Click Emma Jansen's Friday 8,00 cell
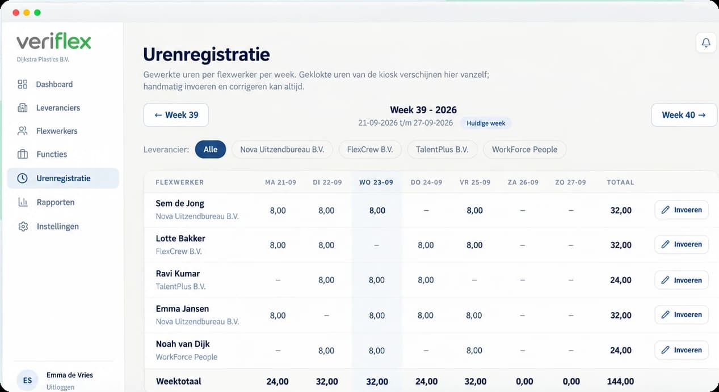The width and height of the screenshot is (719, 392). tap(474, 316)
